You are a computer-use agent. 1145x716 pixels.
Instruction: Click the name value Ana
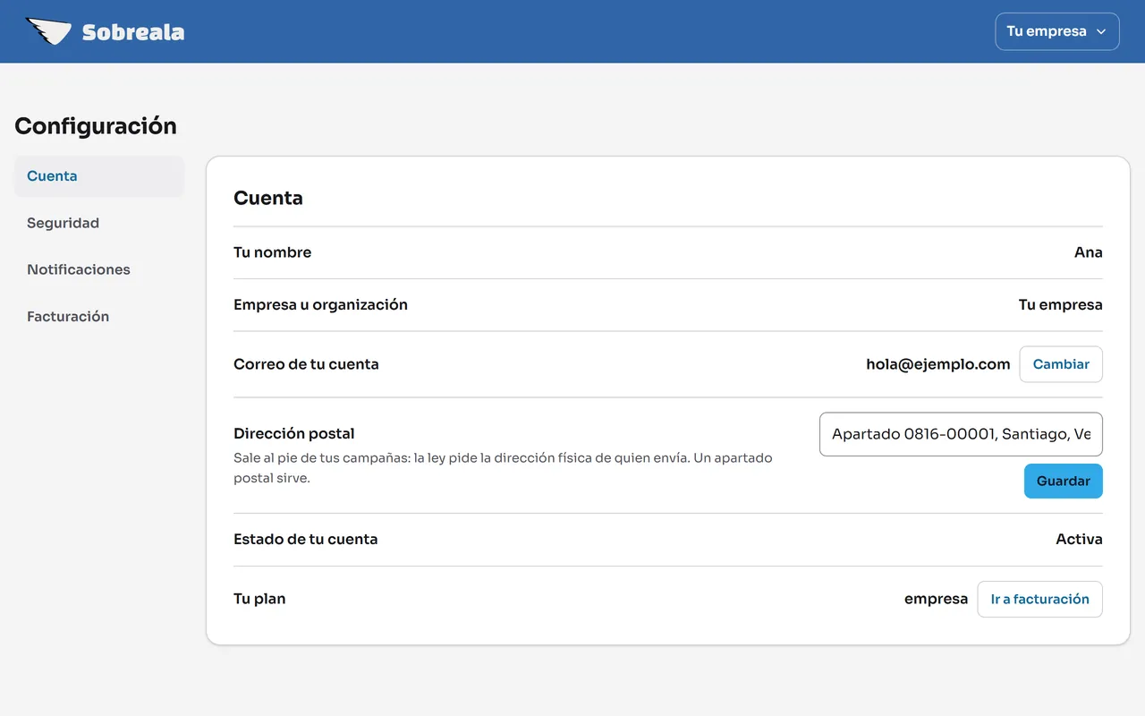pyautogui.click(x=1089, y=252)
